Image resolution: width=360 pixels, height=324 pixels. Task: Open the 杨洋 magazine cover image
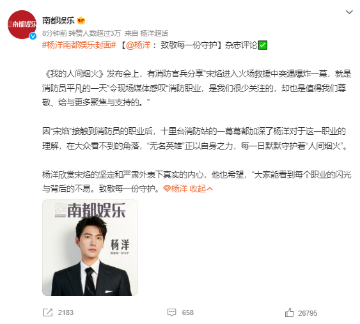[x=90, y=247]
